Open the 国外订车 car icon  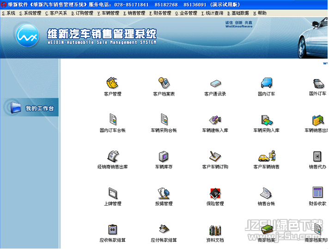(318, 83)
